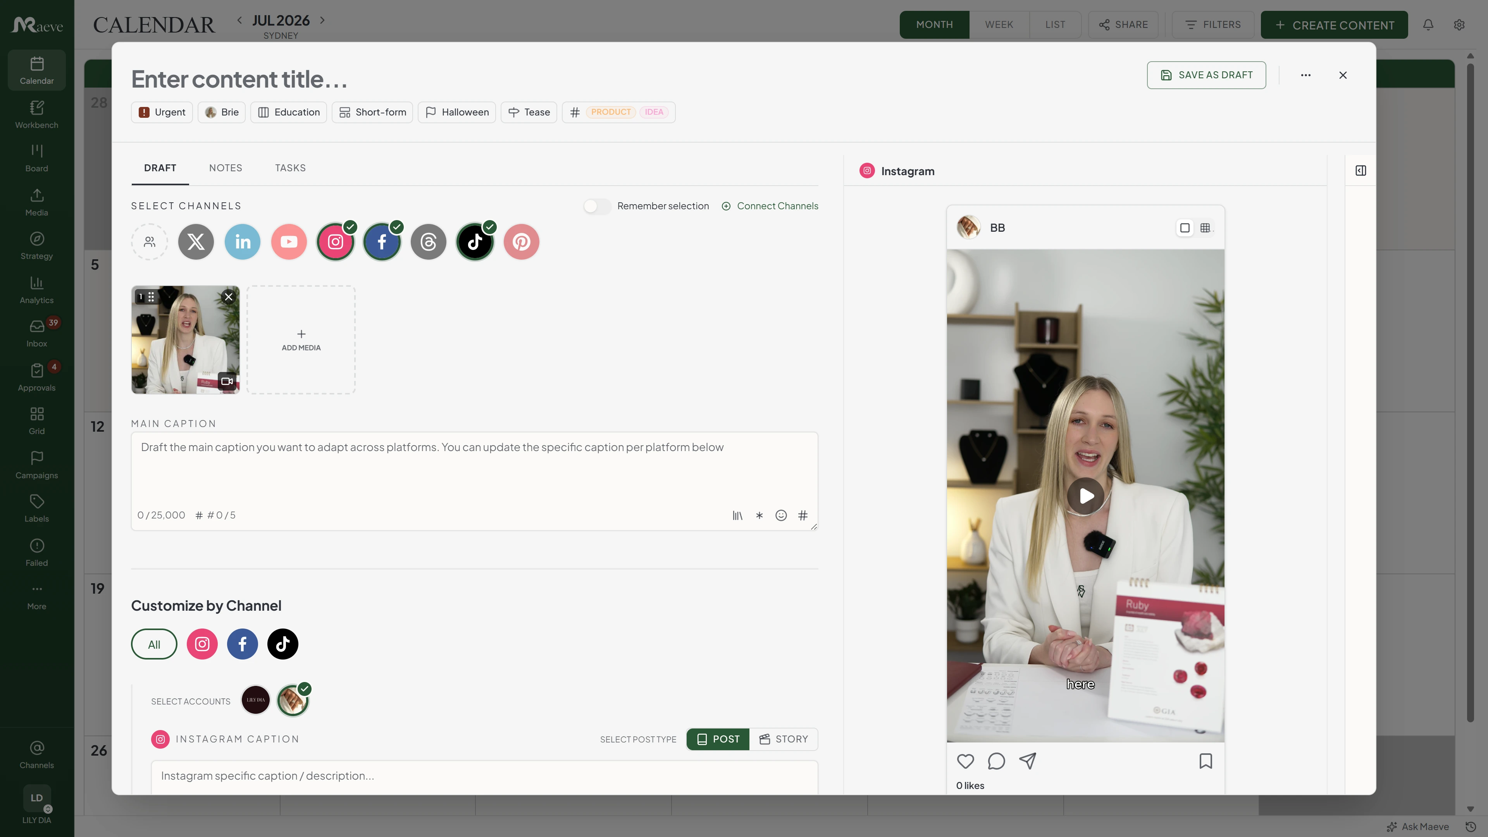Play the Instagram preview video

click(x=1086, y=496)
